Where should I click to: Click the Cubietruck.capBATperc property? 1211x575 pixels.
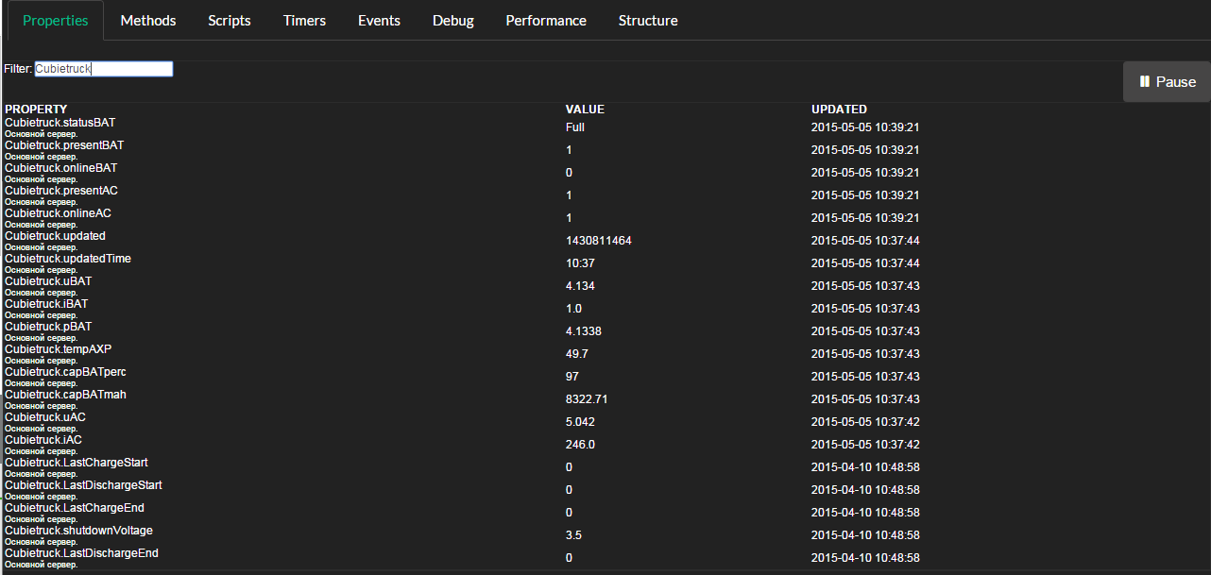(65, 372)
